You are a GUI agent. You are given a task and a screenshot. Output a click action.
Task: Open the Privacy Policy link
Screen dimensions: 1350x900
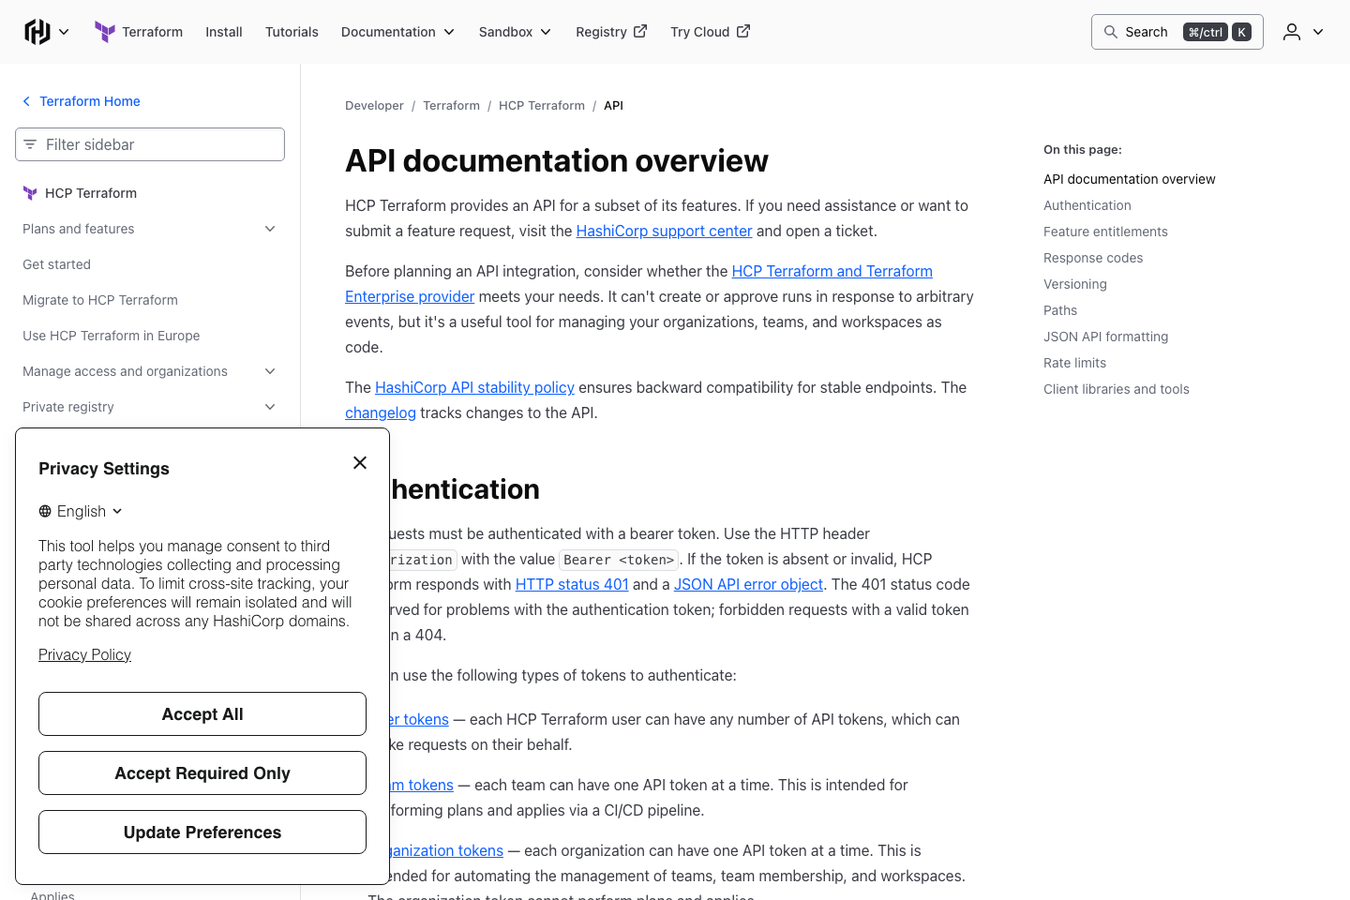[84, 654]
